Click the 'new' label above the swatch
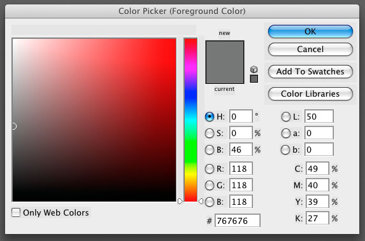The width and height of the screenshot is (365, 241). pos(224,33)
